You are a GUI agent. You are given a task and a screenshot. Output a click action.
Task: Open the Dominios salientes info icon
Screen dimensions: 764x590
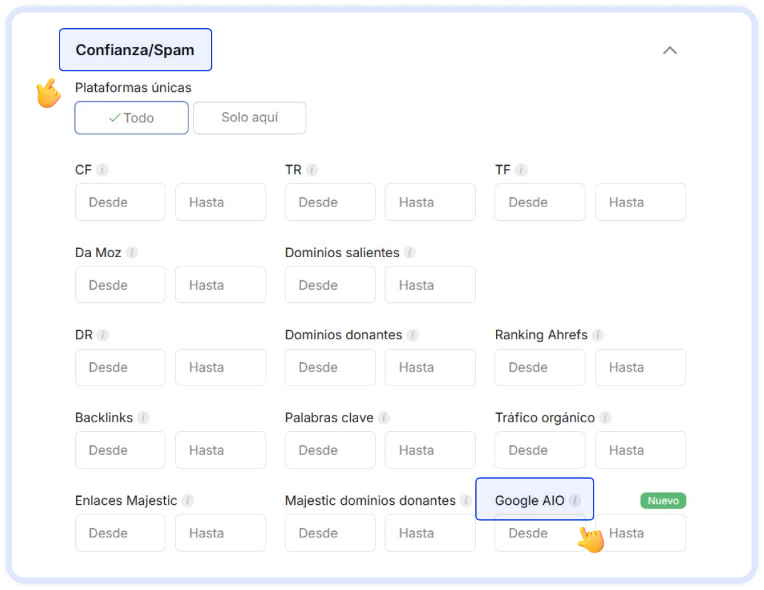410,252
